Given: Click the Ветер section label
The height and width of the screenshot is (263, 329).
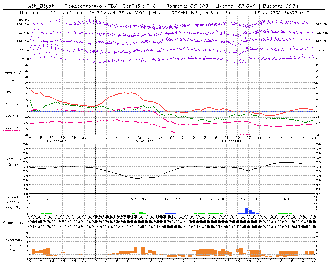Looking at the screenshot, I should tap(24, 20).
